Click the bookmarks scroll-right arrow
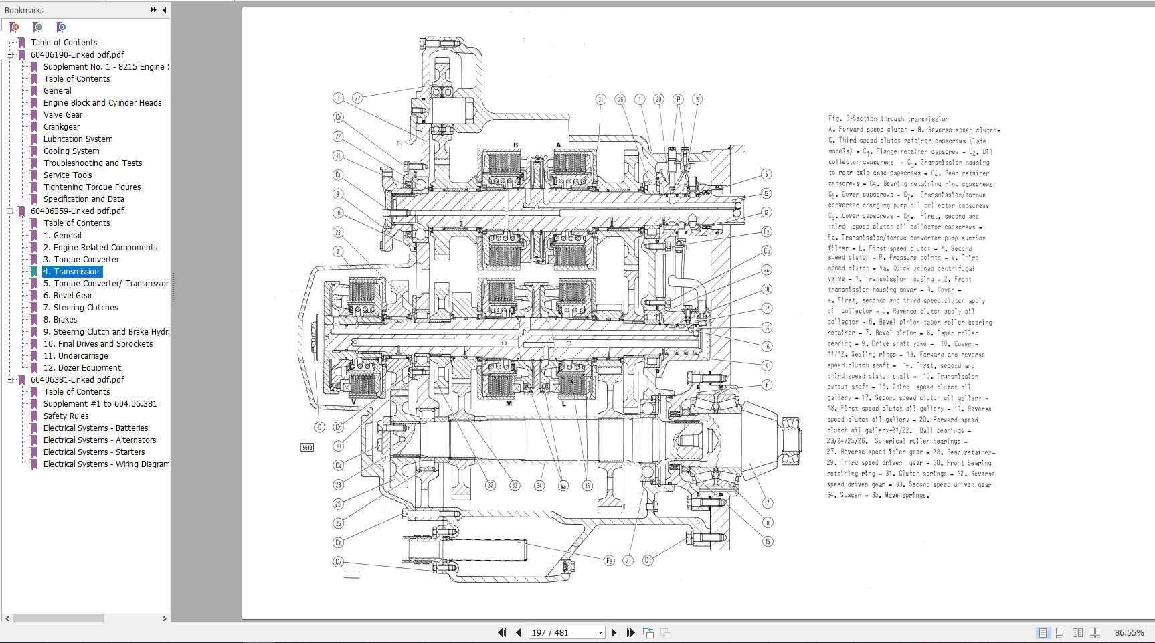 pos(165,618)
